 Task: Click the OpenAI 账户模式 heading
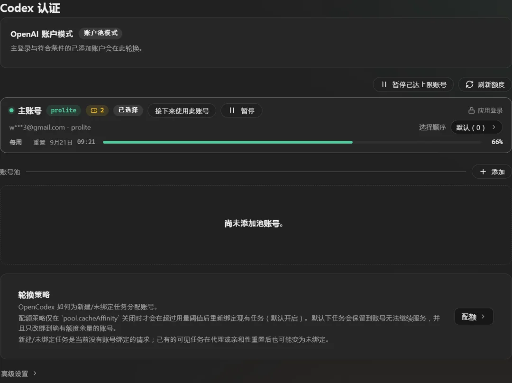[x=42, y=34]
